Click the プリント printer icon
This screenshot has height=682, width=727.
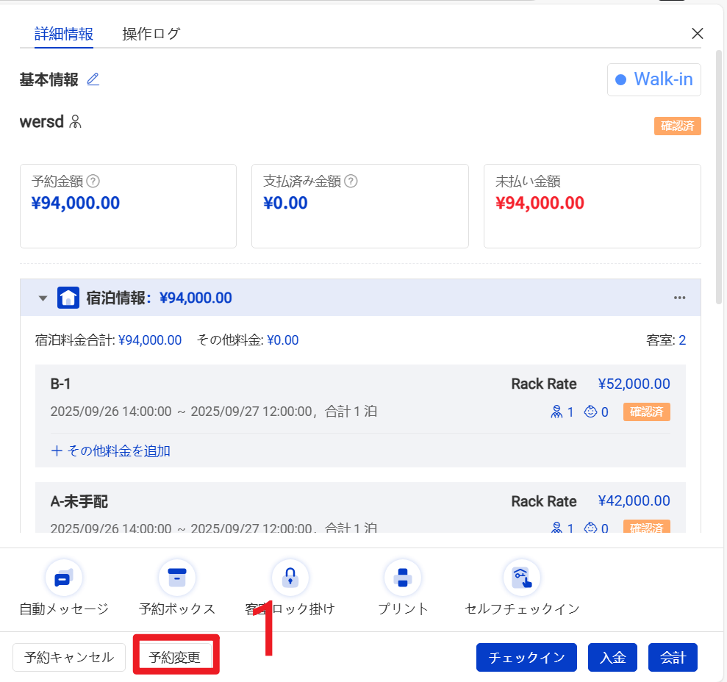click(x=403, y=578)
